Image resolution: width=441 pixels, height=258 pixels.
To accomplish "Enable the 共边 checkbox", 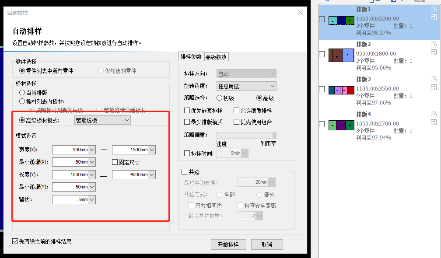I will click(184, 172).
